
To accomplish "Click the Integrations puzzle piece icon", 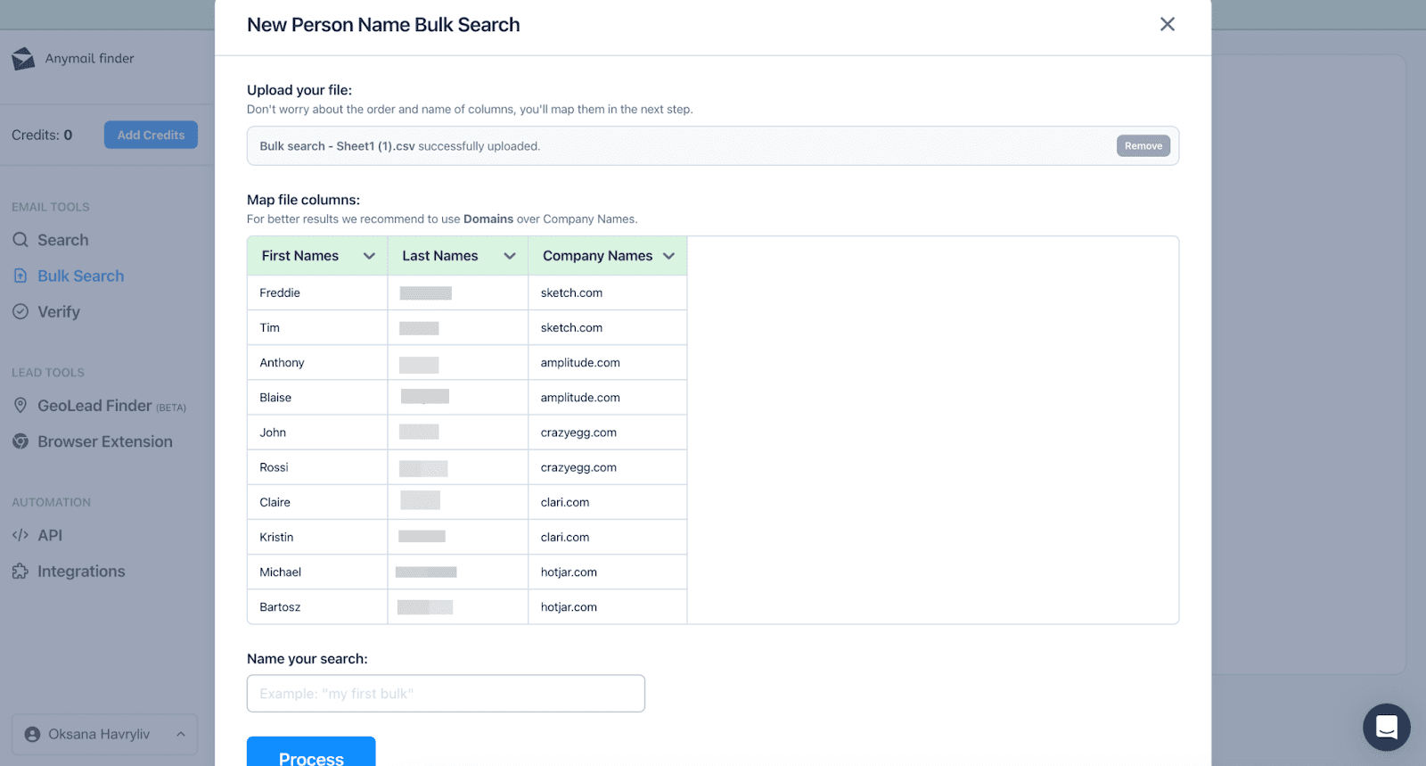I will (x=20, y=572).
